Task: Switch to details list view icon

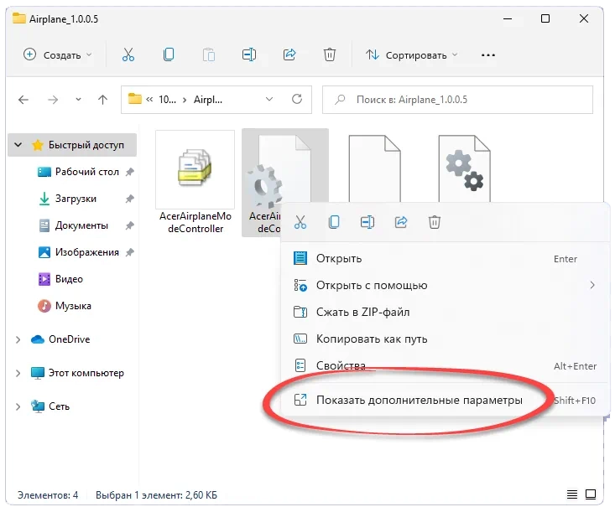Action: [572, 494]
